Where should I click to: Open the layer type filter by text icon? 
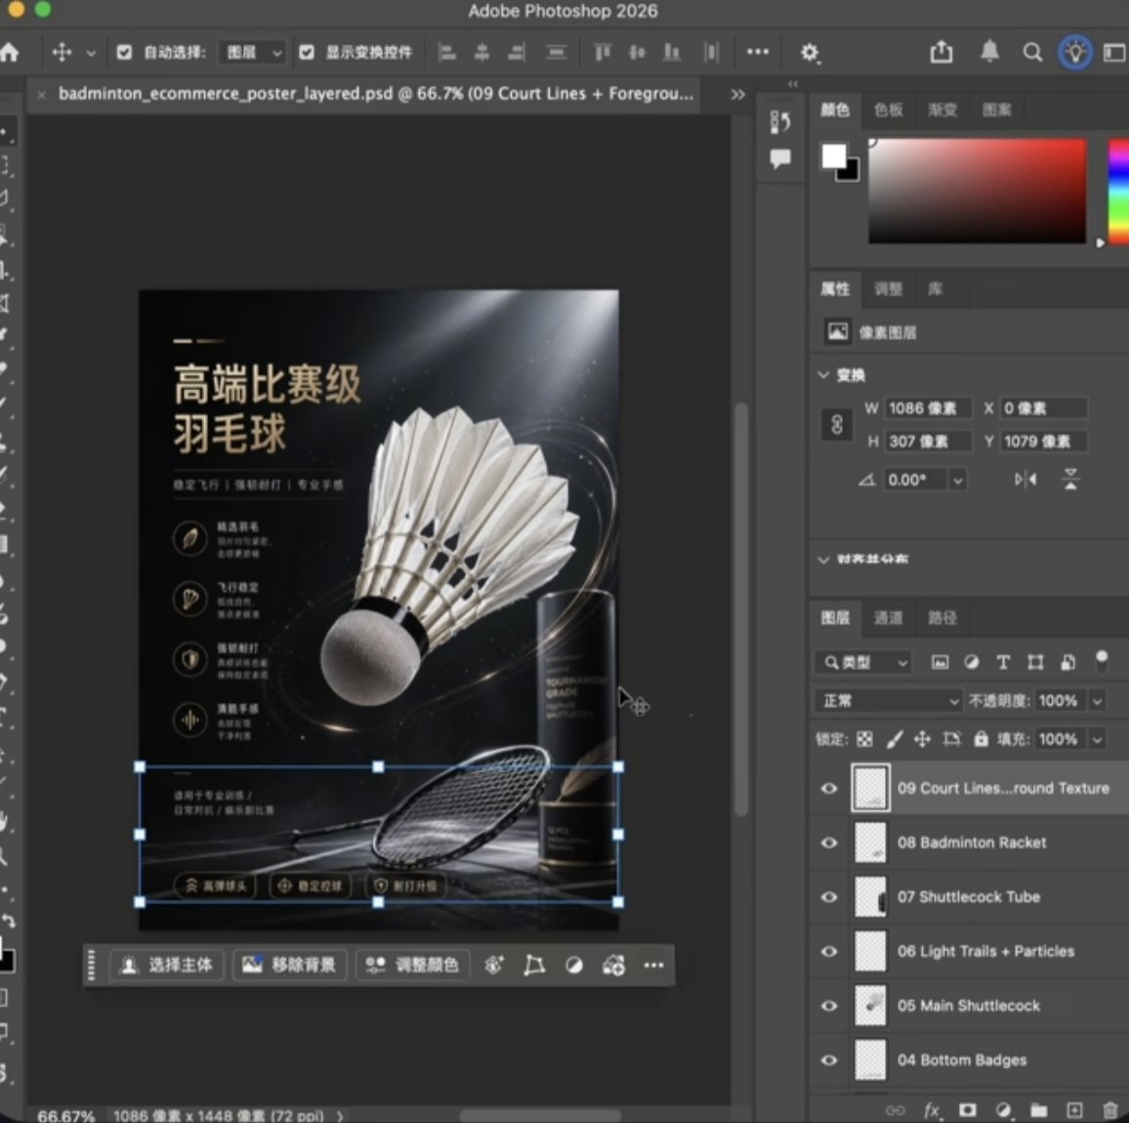click(1003, 662)
